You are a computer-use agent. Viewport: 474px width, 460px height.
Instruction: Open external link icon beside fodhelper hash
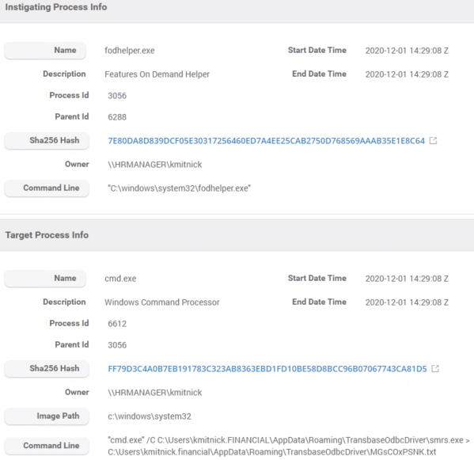click(433, 141)
